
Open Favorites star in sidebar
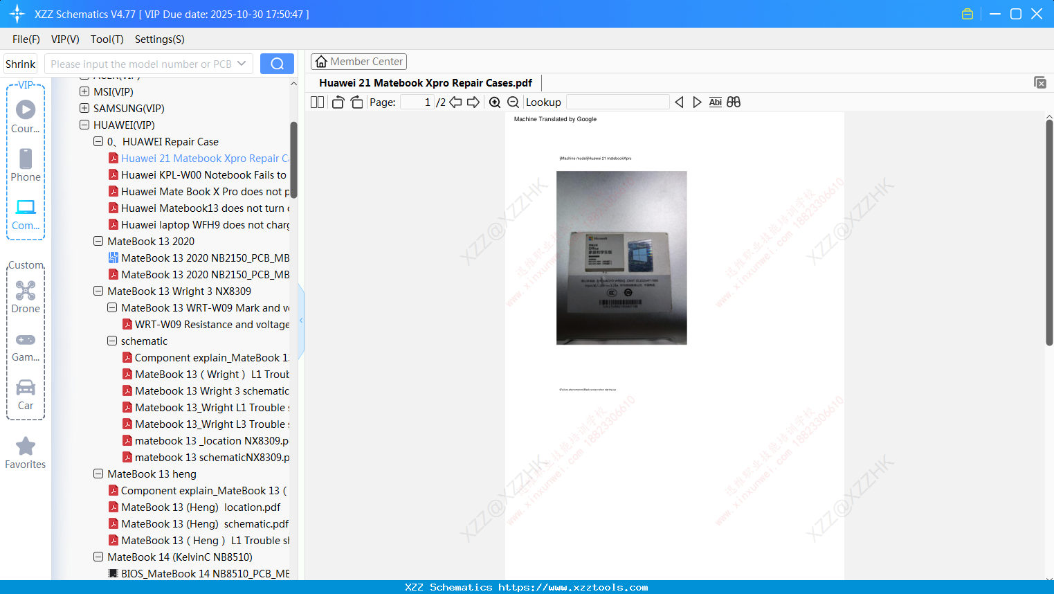26,453
